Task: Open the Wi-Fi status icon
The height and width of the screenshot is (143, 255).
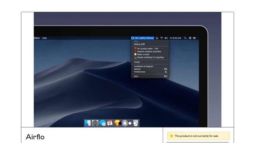Action: click(x=161, y=38)
